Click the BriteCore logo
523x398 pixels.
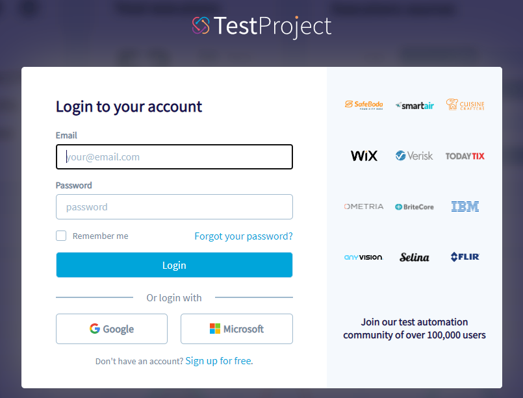415,206
